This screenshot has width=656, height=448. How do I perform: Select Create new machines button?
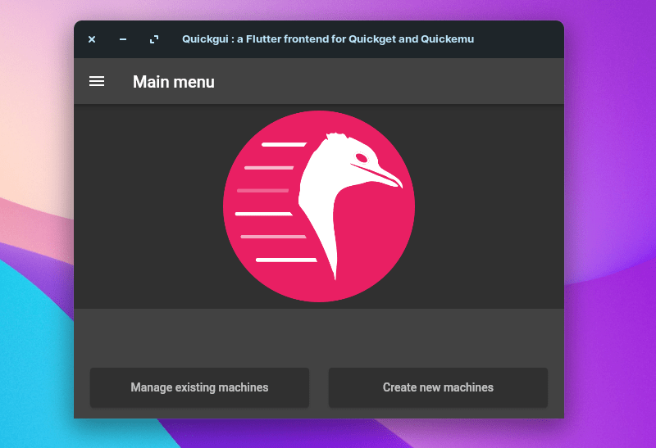[x=438, y=387]
